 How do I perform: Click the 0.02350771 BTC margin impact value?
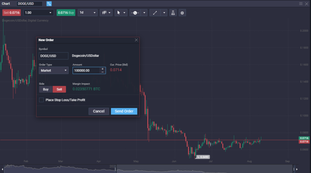click(x=86, y=89)
